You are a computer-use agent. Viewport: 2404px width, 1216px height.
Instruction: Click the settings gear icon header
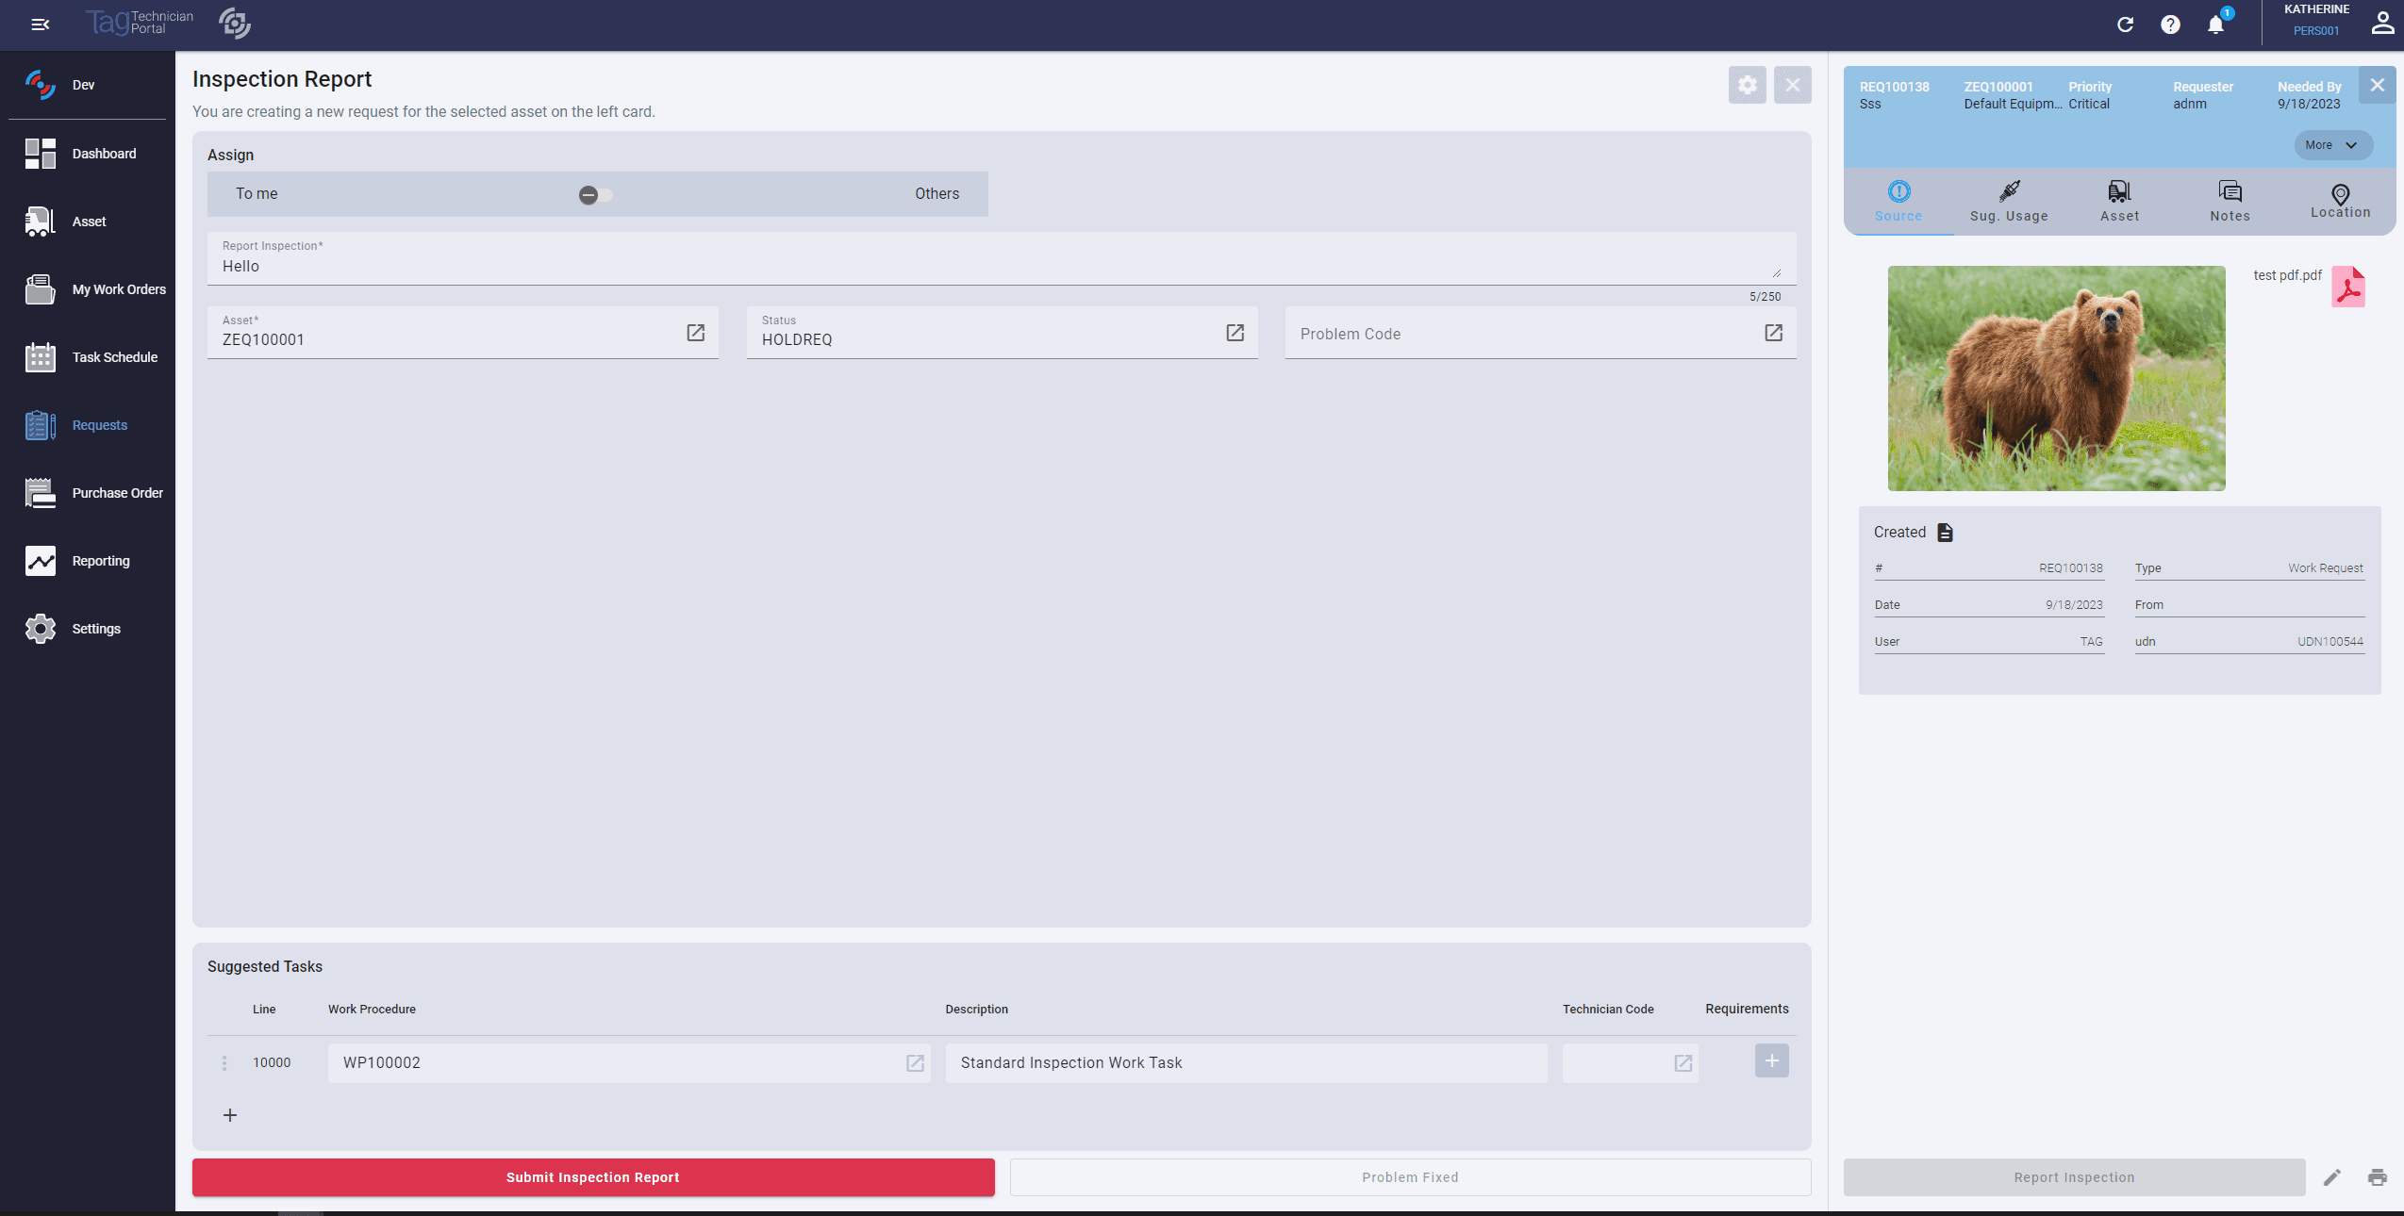pos(1748,85)
